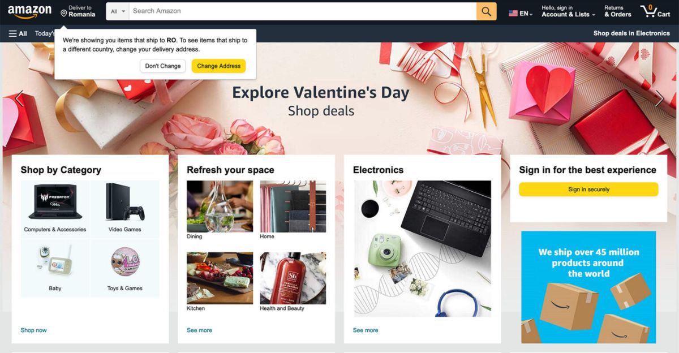Click the US flag language icon
679x353 pixels.
513,14
